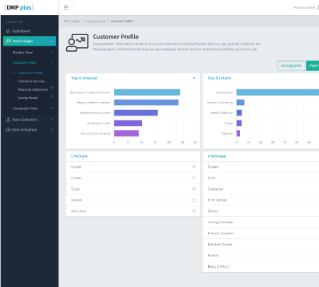Select the Tween row in LifeStage
The image size is (319, 287).
click(x=261, y=167)
